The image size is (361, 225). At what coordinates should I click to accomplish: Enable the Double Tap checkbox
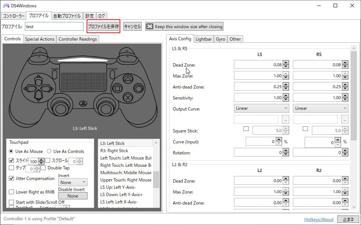click(43, 168)
